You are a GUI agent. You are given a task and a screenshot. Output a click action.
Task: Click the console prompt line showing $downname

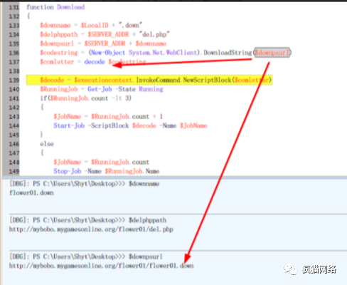pyautogui.click(x=84, y=184)
